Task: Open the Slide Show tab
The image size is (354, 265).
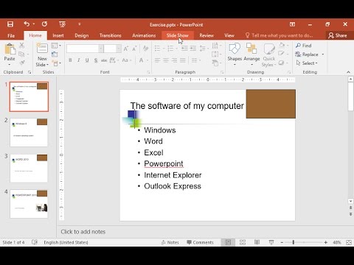Action: pos(178,35)
